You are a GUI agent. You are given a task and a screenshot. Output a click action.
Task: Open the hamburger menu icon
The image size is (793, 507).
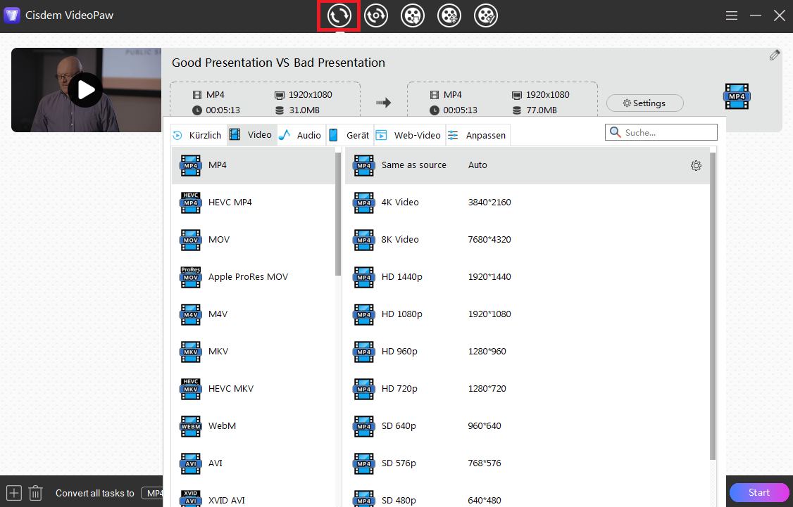[732, 15]
